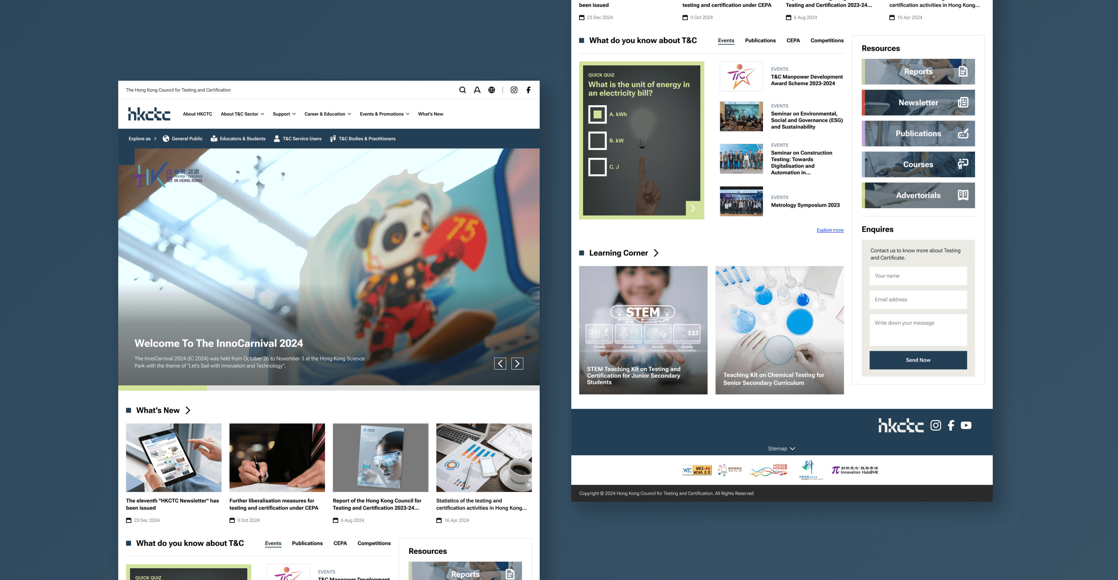This screenshot has height=580, width=1118.
Task: Switch to the CEPA tab beside Publications
Action: [x=793, y=40]
